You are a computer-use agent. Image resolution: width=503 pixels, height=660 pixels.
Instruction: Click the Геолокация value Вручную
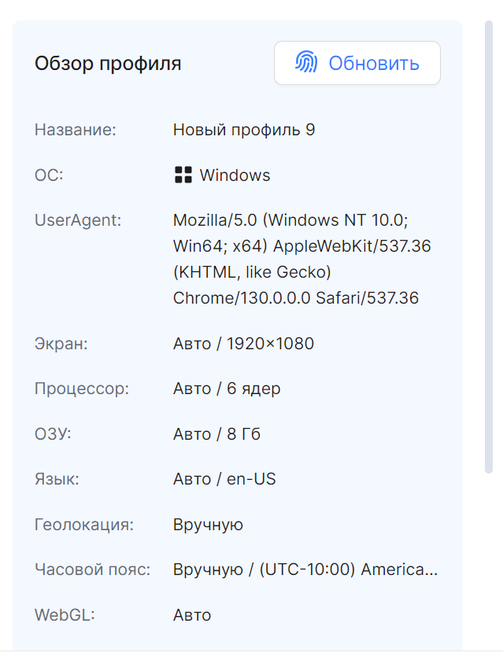pyautogui.click(x=208, y=525)
